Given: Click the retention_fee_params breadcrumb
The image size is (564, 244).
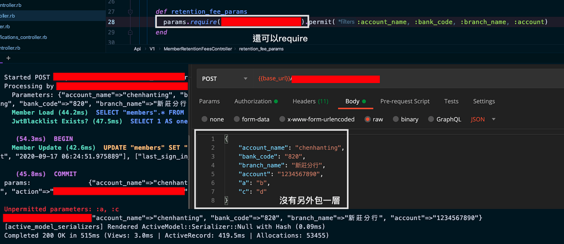Looking at the screenshot, I should [x=261, y=49].
